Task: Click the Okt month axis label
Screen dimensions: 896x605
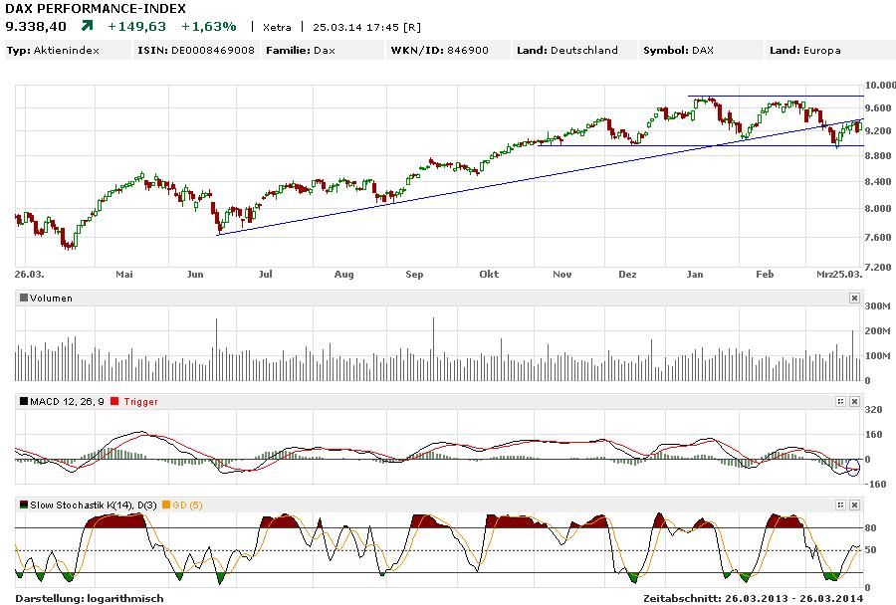Action: pos(489,275)
